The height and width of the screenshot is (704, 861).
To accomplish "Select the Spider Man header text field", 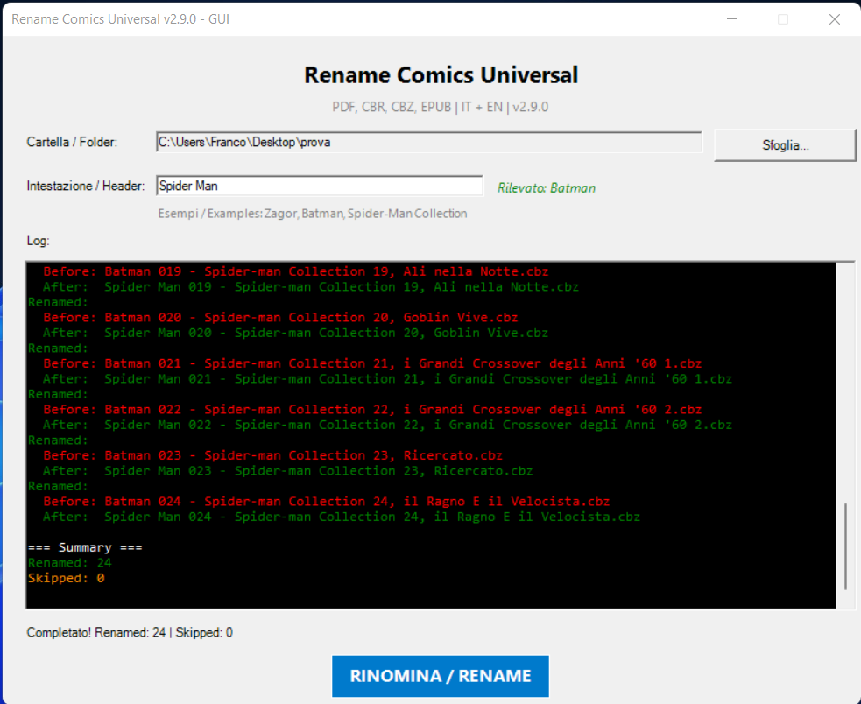I will click(x=320, y=186).
